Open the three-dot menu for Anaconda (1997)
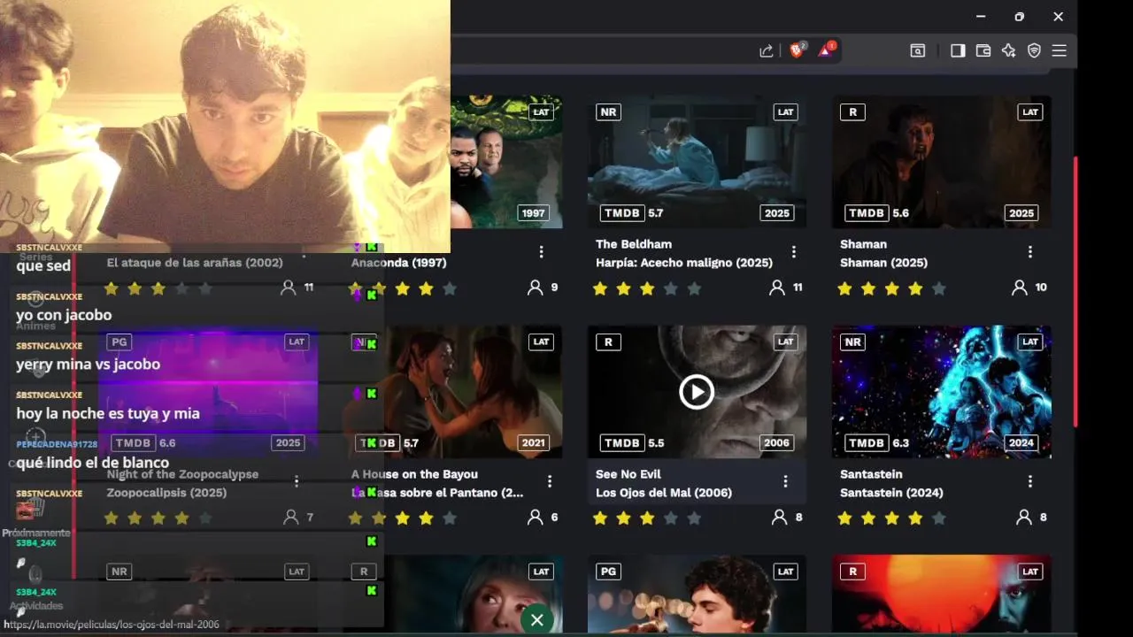1133x637 pixels. point(541,252)
